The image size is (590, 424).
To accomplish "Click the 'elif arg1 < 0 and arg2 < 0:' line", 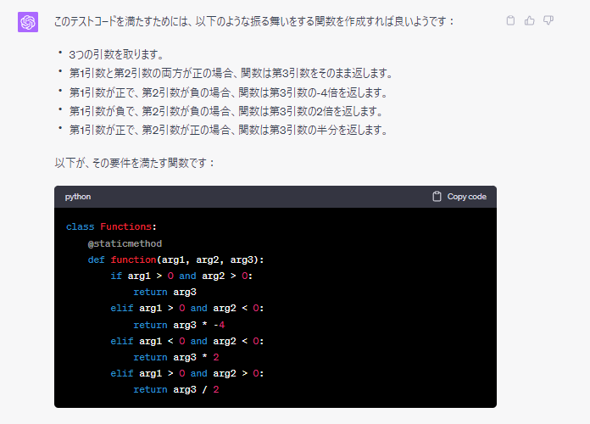I will [x=187, y=341].
